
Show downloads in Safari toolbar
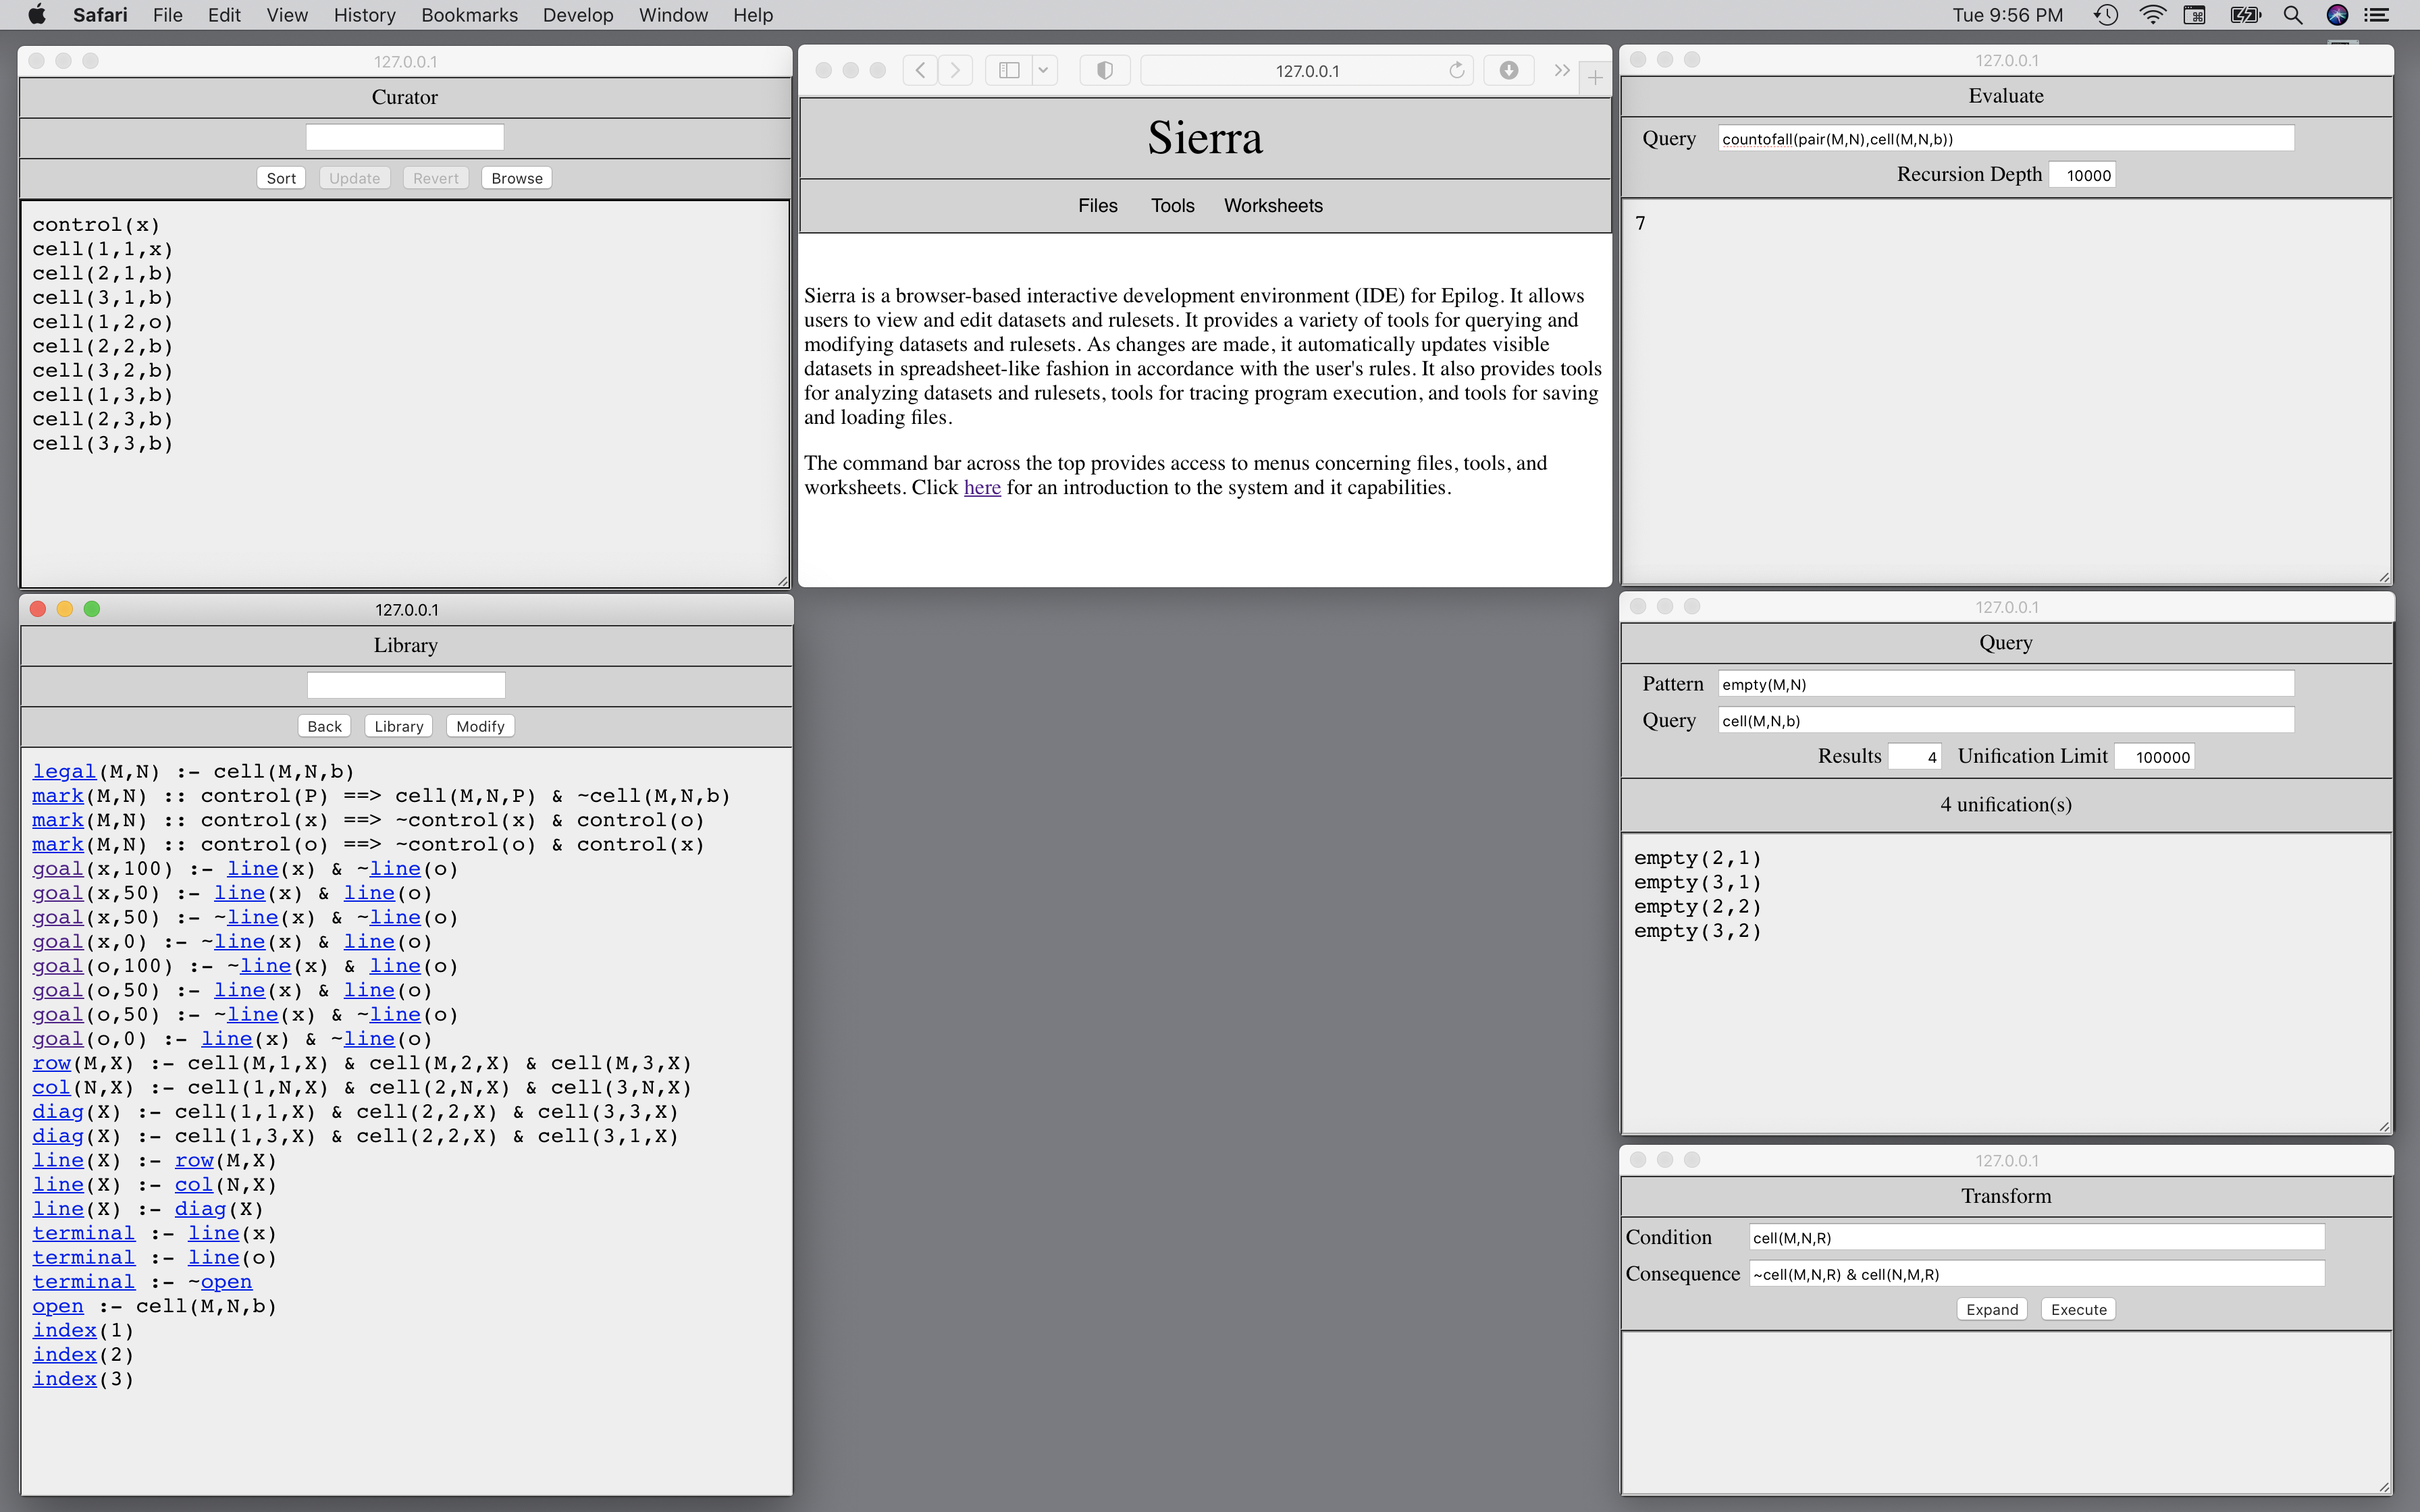click(x=1508, y=70)
